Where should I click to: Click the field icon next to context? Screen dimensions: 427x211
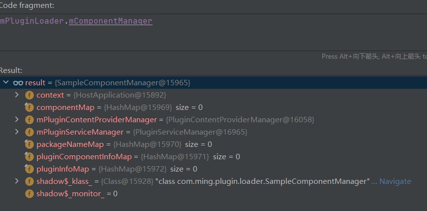click(x=30, y=95)
